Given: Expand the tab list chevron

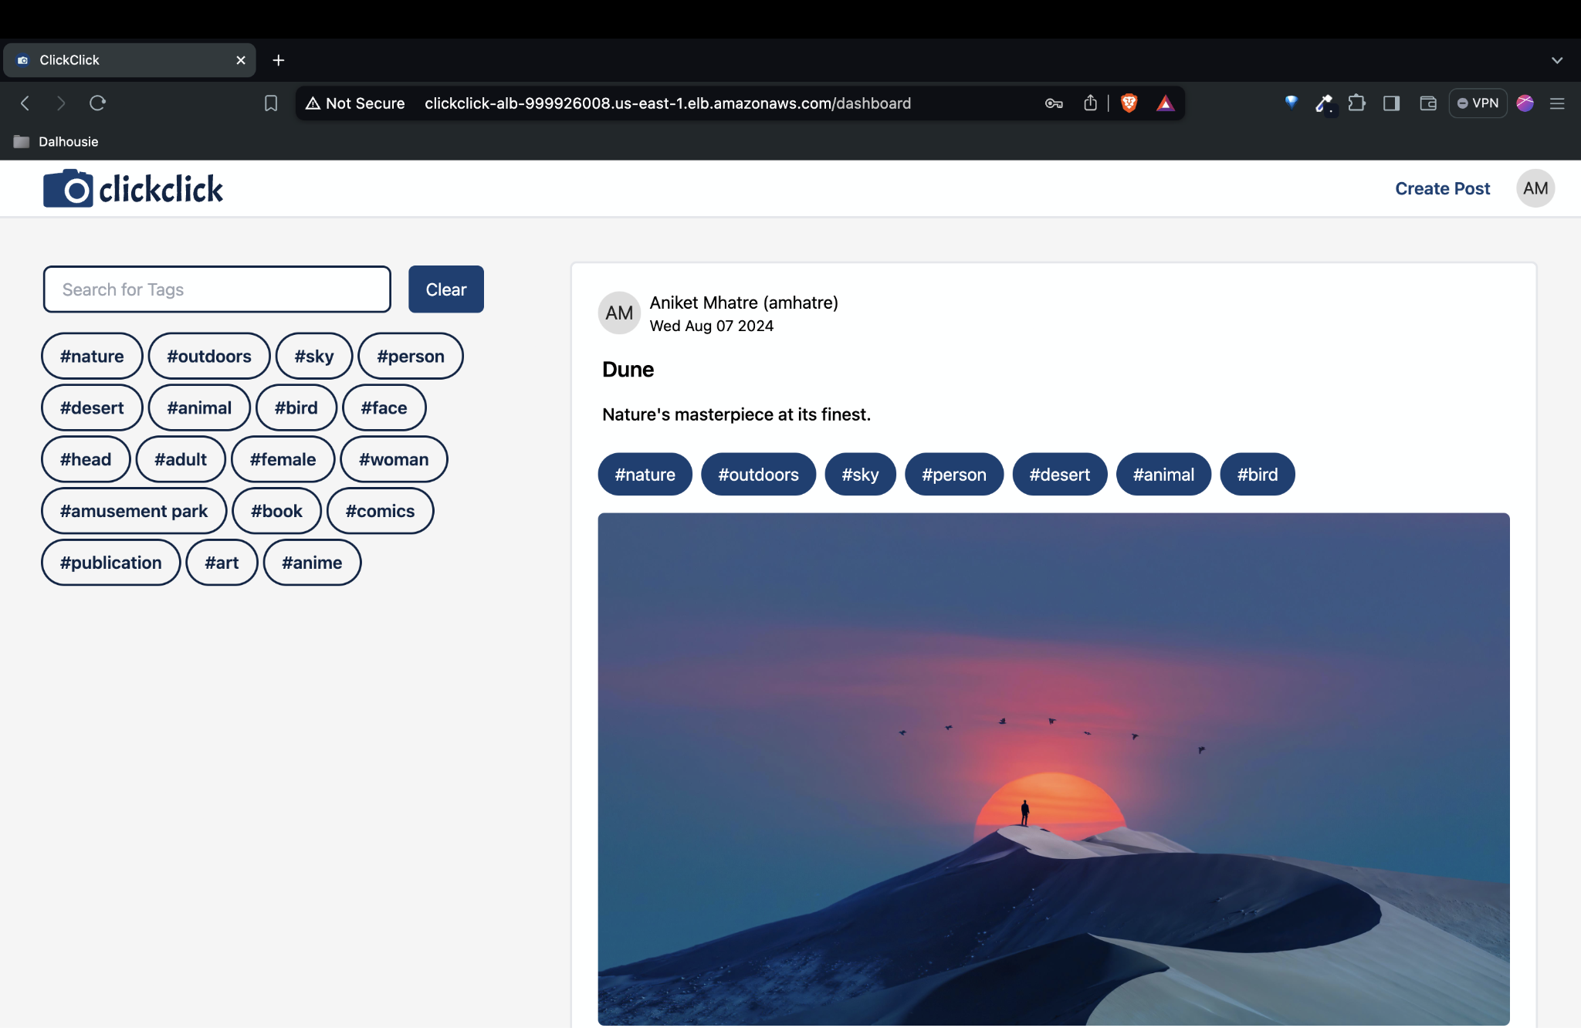Looking at the screenshot, I should (1556, 60).
